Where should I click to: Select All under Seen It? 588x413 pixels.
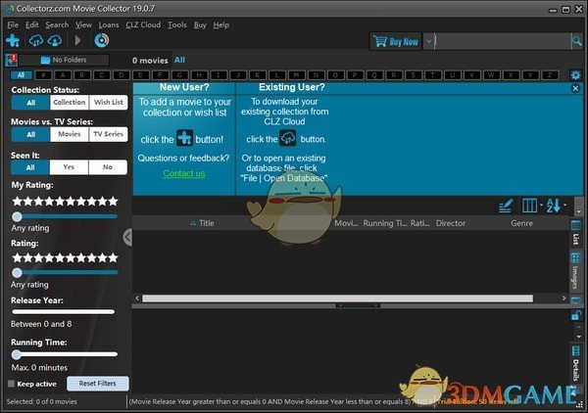pos(30,167)
